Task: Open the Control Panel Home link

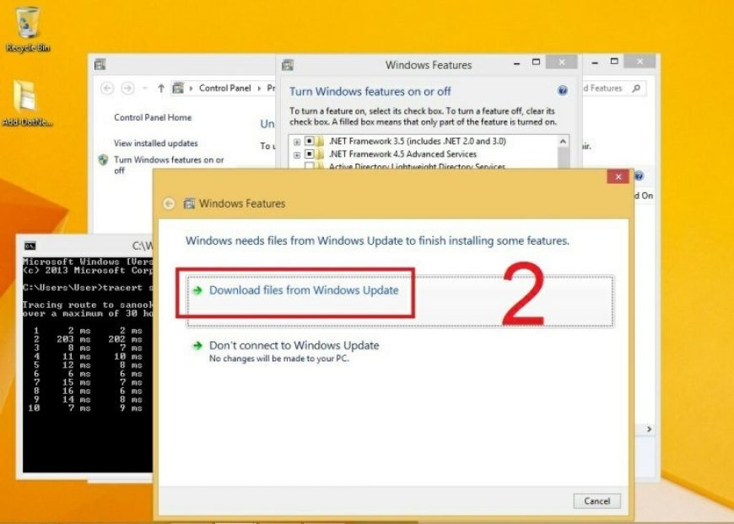Action: (x=153, y=117)
